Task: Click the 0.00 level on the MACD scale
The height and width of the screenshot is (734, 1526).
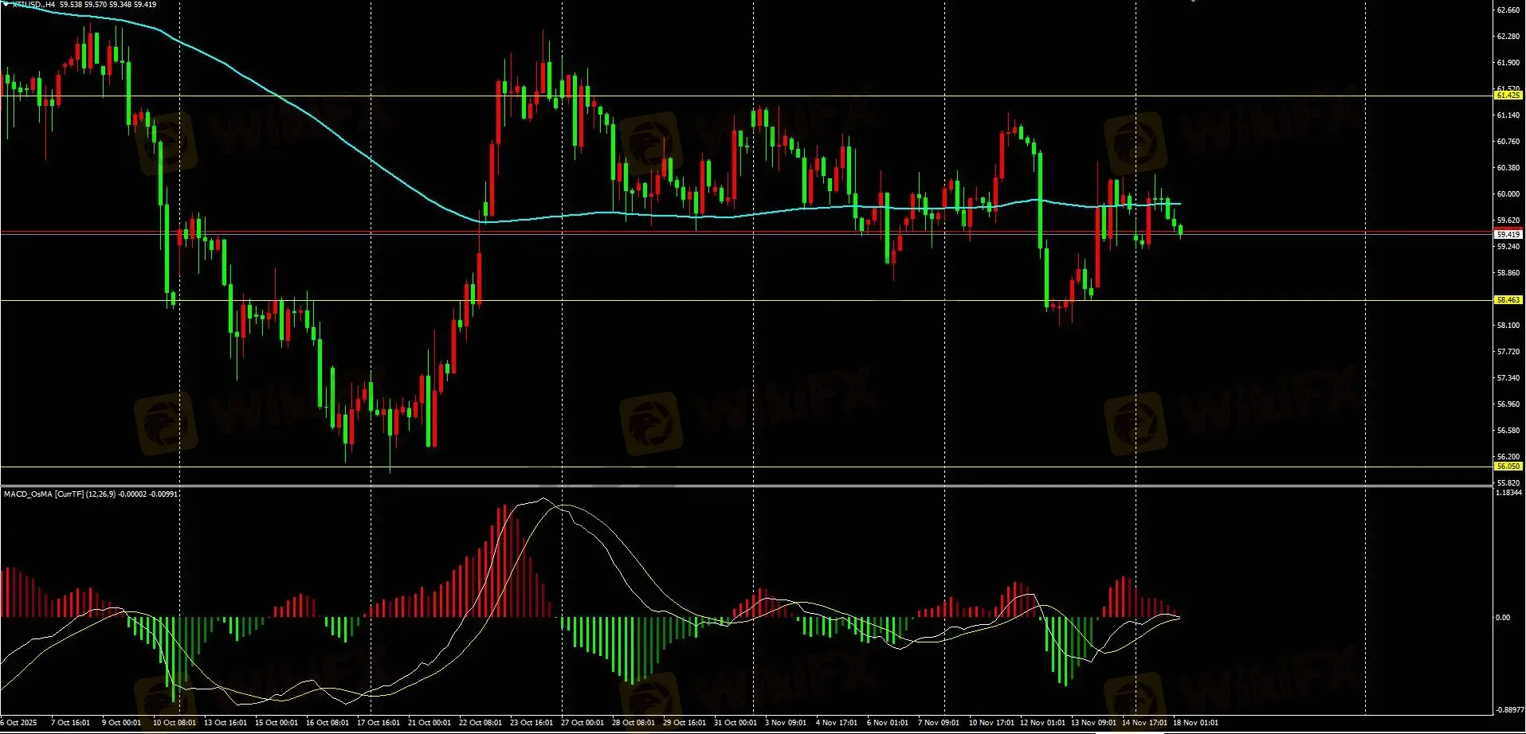Action: (x=1502, y=618)
